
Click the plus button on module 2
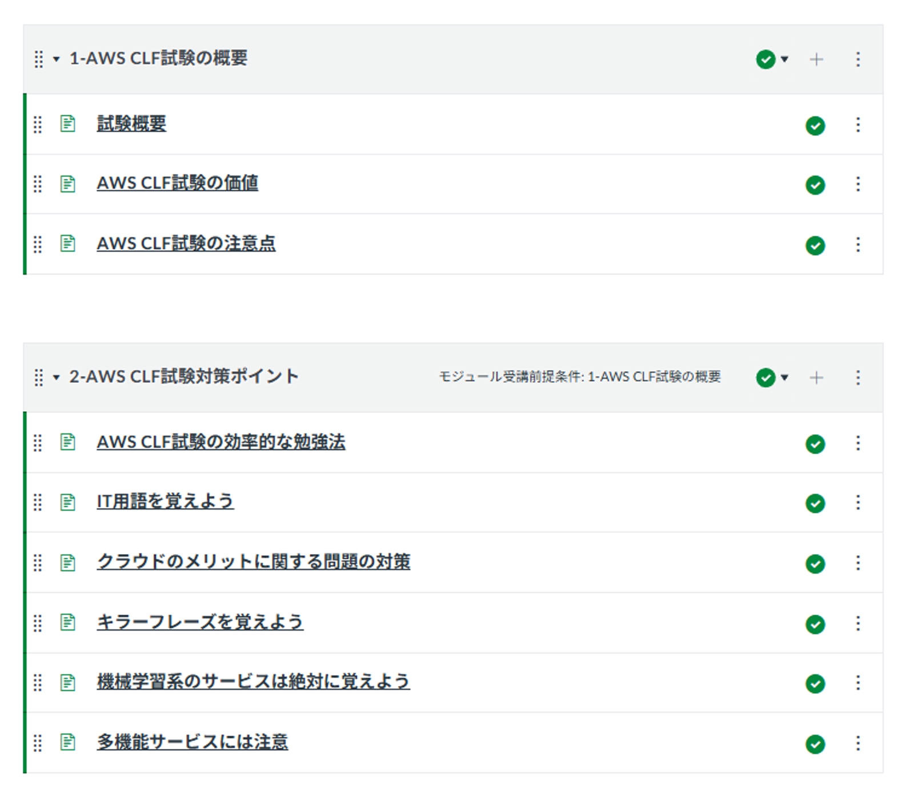point(816,377)
